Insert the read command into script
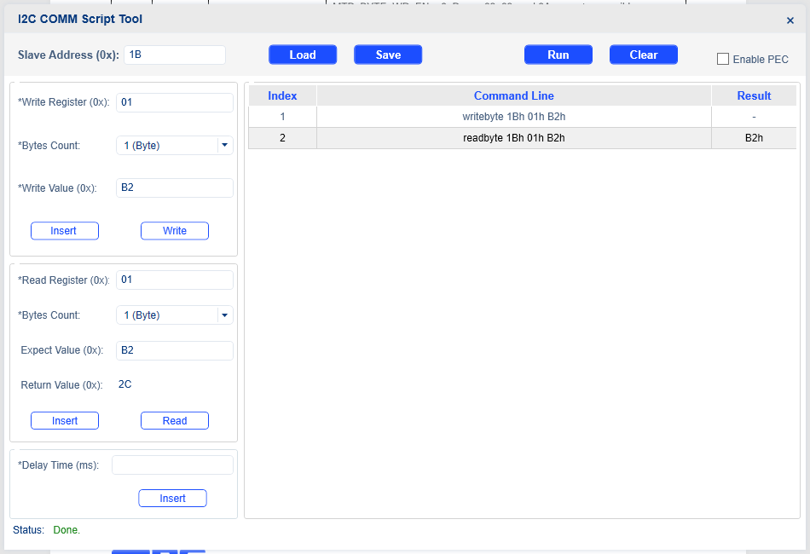Image resolution: width=810 pixels, height=554 pixels. pyautogui.click(x=65, y=421)
